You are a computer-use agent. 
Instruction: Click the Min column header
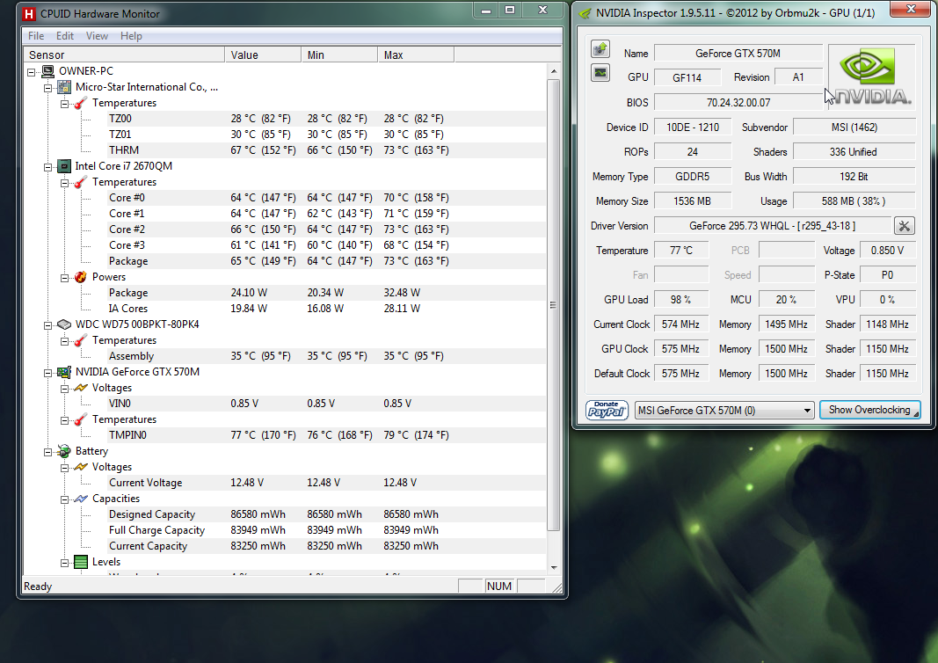pos(340,55)
